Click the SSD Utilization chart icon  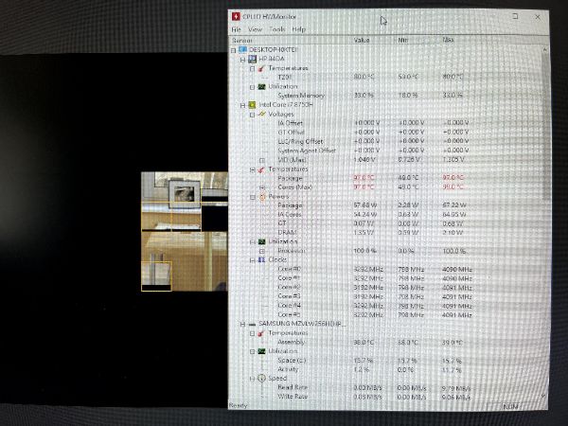(261, 351)
